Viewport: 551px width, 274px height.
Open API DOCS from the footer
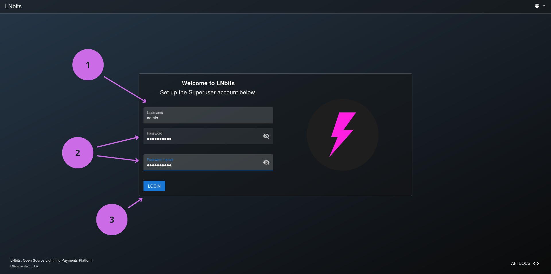[521, 263]
